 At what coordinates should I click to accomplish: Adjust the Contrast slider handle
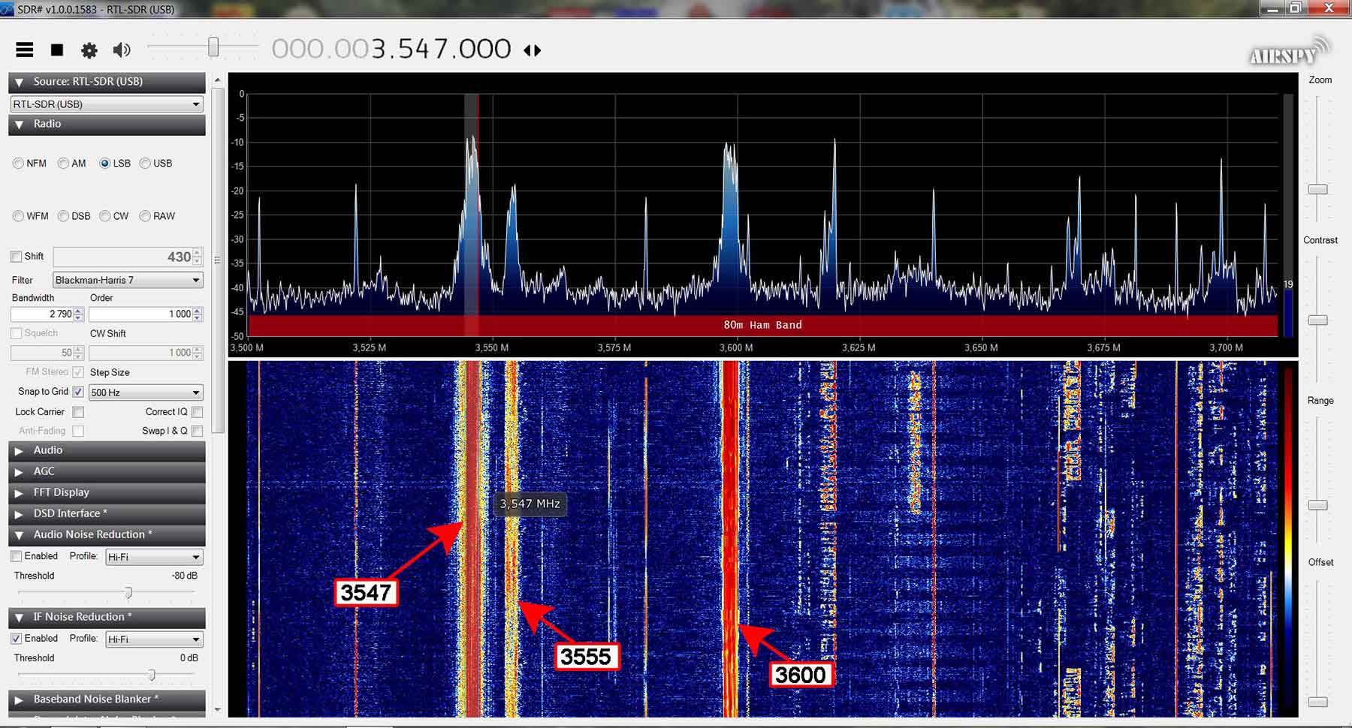pos(1318,320)
